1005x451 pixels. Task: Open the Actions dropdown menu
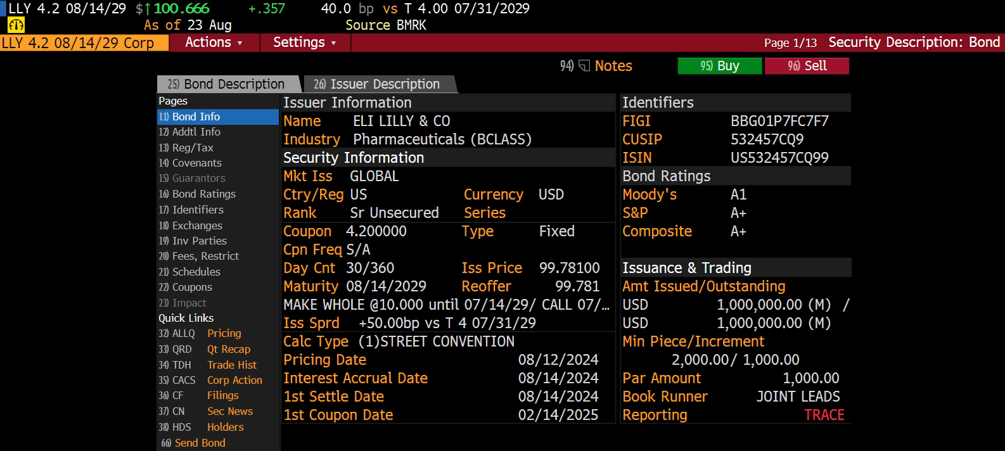tap(214, 42)
